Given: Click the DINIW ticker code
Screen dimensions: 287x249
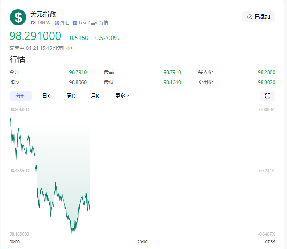Looking at the screenshot, I should (x=44, y=23).
